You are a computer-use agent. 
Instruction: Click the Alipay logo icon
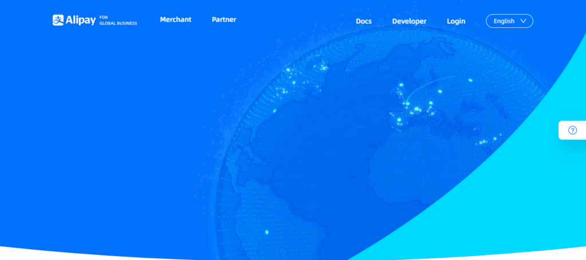click(x=58, y=21)
